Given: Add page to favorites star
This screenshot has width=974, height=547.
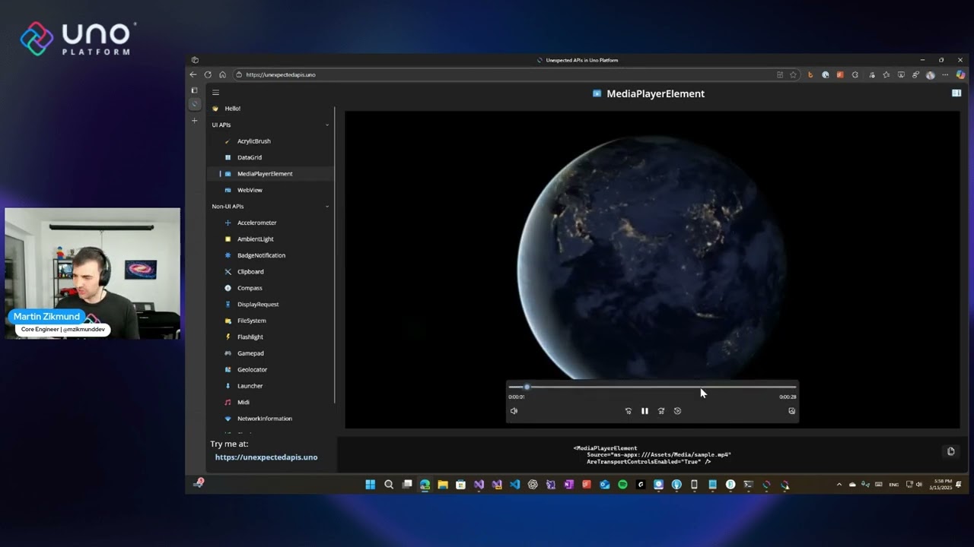Looking at the screenshot, I should click(793, 74).
